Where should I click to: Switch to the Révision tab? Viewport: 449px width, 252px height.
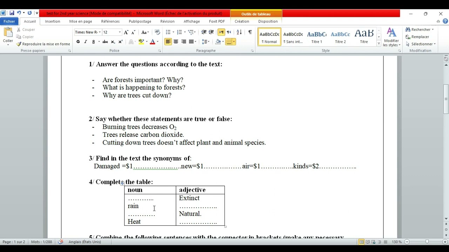point(167,21)
